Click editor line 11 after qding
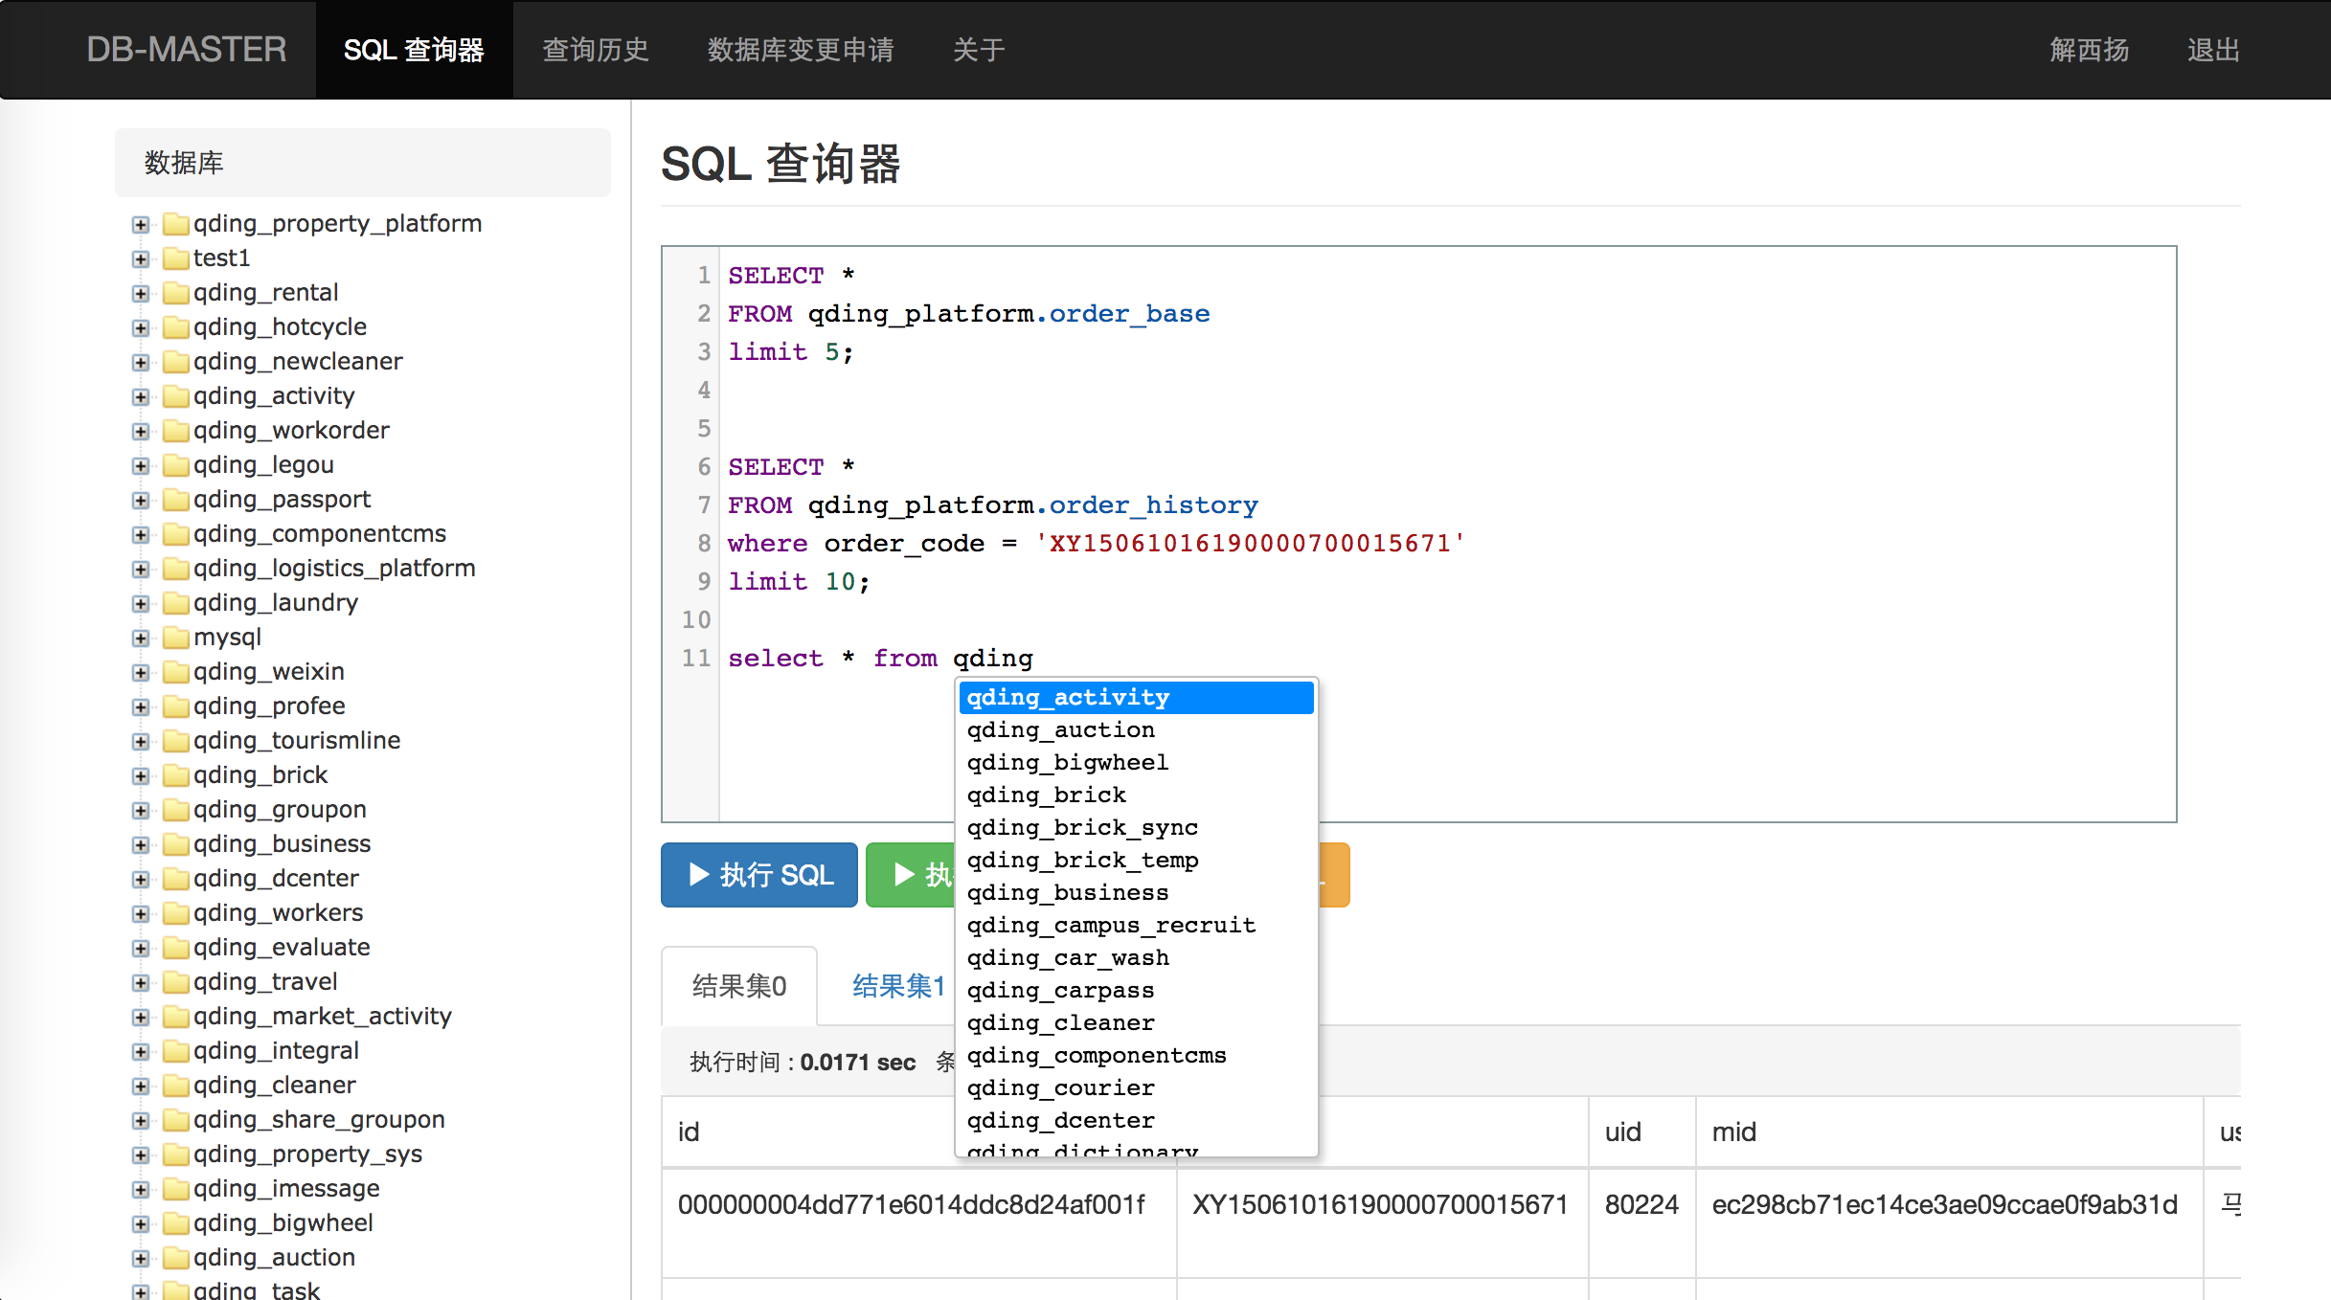2331x1300 pixels. click(x=1035, y=659)
